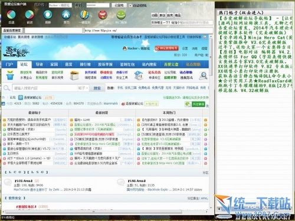Image resolution: width=295 pixels, height=221 pixels.
Task: Open the 帖子 search type dropdown
Action: pos(83,88)
